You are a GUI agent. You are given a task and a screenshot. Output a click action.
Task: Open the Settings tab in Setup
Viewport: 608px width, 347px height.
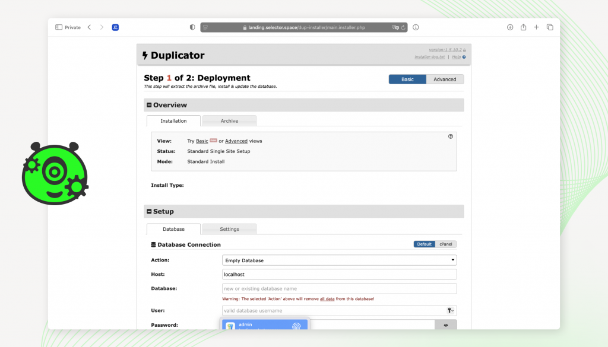point(229,228)
